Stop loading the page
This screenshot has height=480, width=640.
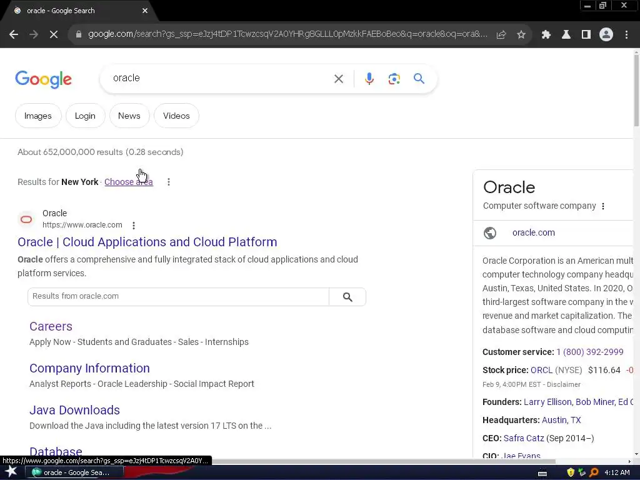(54, 35)
